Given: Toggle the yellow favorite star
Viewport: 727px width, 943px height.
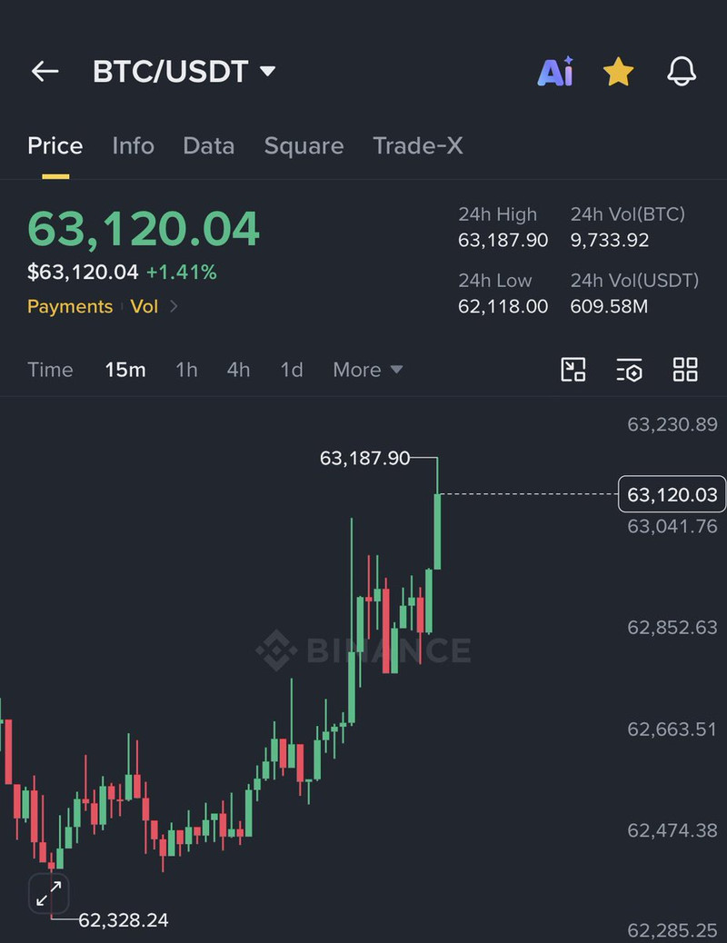Looking at the screenshot, I should [618, 72].
